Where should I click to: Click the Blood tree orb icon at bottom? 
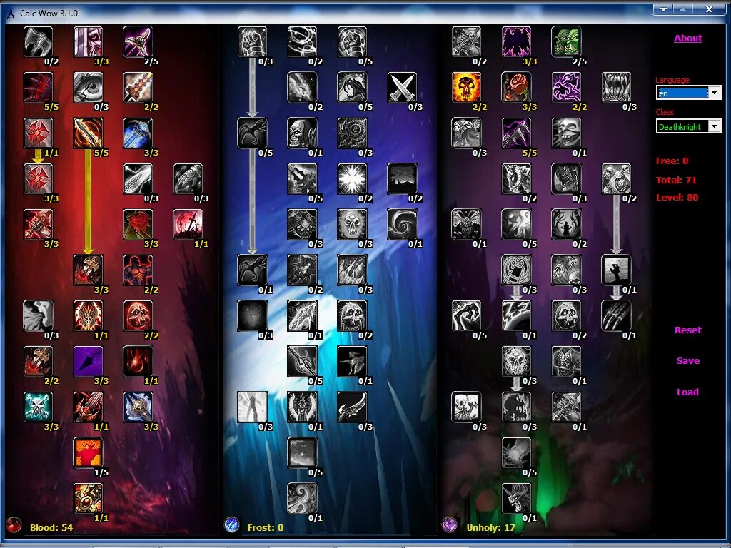(x=14, y=526)
